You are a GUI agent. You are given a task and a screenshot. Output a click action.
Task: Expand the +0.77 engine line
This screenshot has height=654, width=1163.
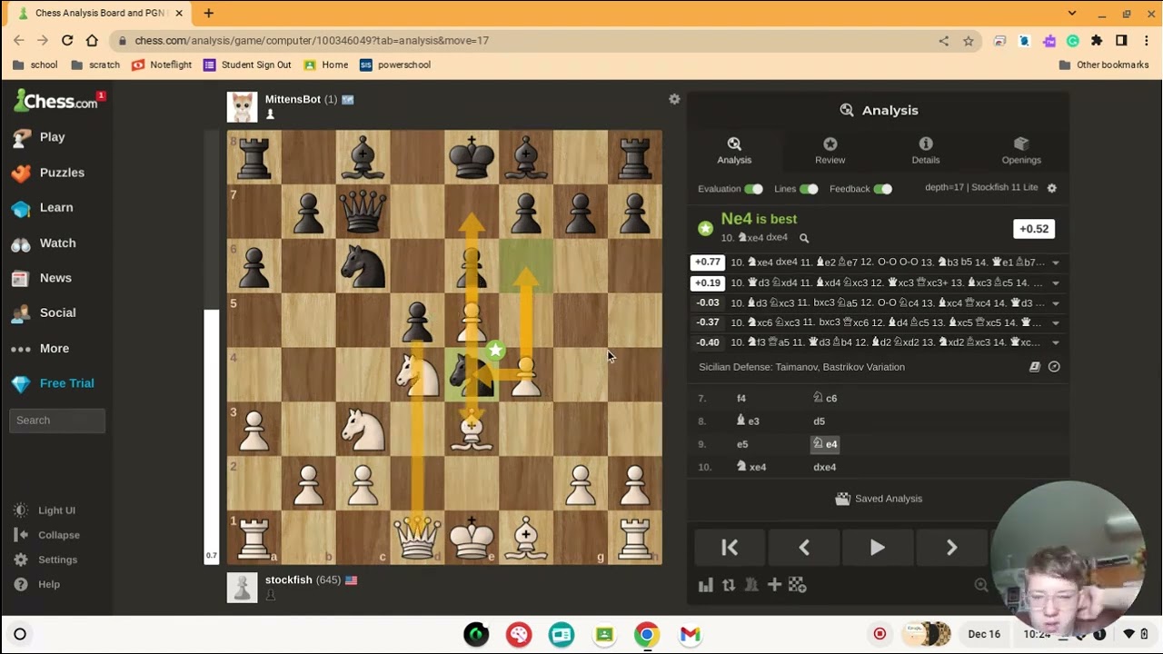[x=1055, y=263]
